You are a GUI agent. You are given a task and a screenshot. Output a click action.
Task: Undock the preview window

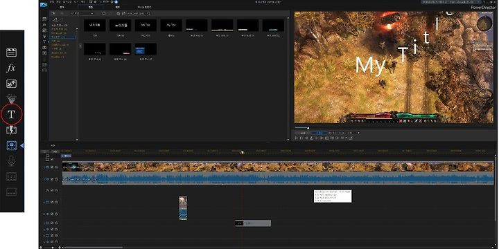coord(351,138)
